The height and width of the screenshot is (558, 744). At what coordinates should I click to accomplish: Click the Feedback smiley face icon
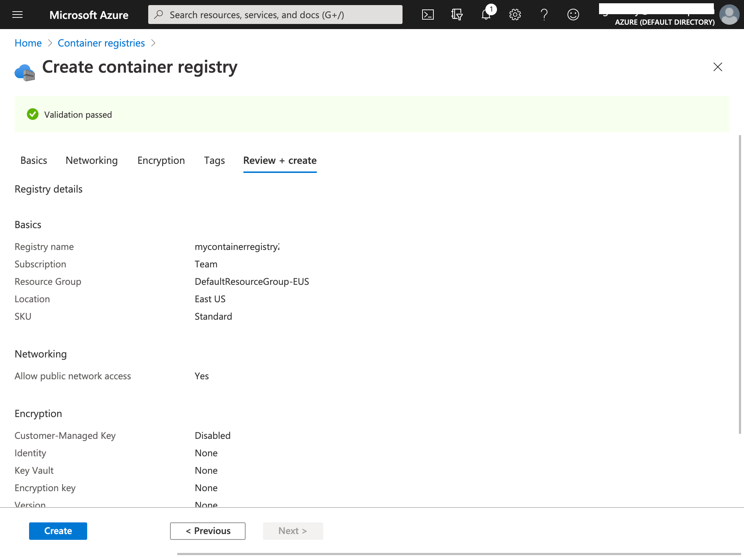point(573,14)
